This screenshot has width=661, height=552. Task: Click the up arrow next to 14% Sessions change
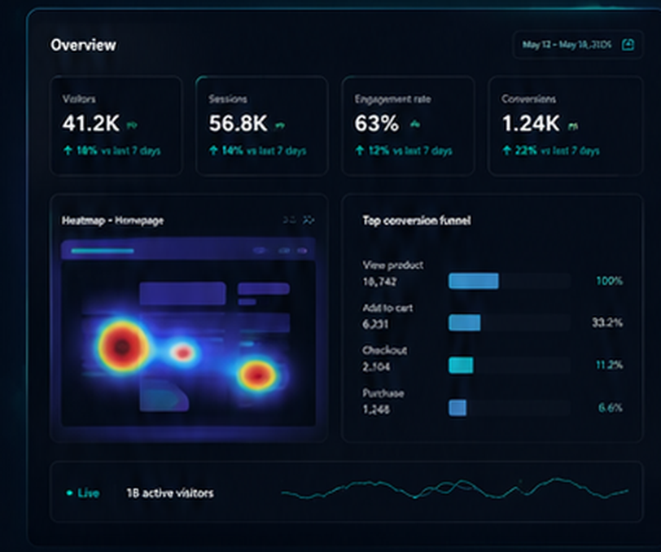tap(214, 150)
